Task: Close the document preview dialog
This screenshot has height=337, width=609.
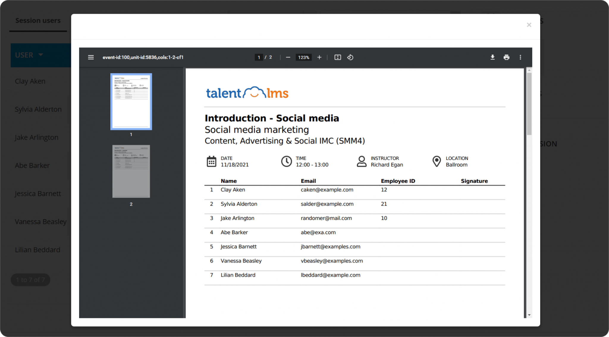Action: [x=529, y=25]
